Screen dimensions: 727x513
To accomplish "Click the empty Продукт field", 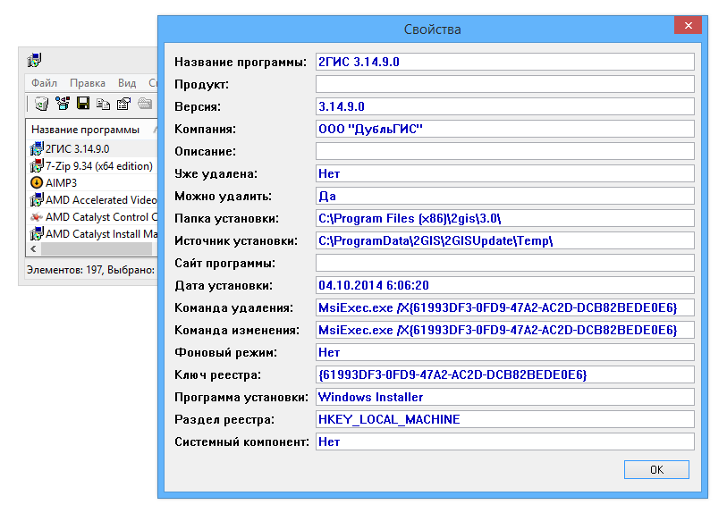I will click(505, 84).
